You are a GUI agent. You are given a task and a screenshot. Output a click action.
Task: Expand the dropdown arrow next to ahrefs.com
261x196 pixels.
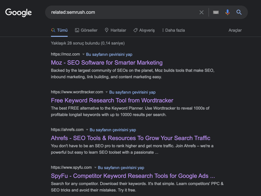pyautogui.click(x=87, y=130)
